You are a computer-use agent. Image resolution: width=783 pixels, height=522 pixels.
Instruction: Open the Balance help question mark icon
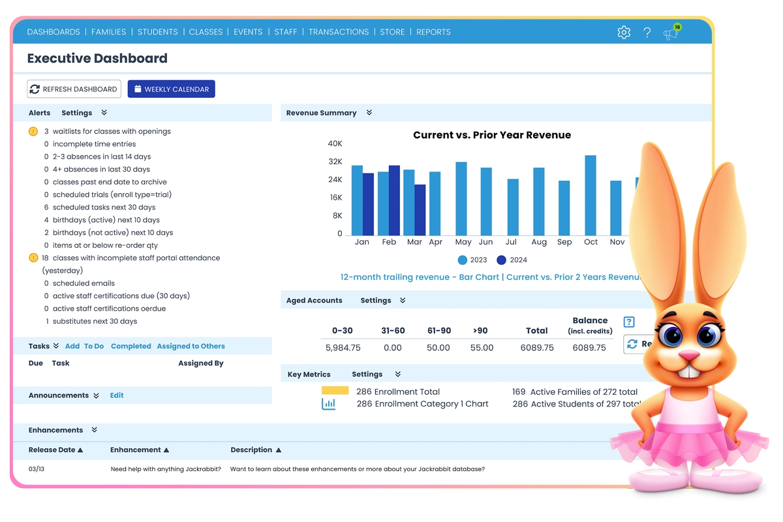[628, 322]
